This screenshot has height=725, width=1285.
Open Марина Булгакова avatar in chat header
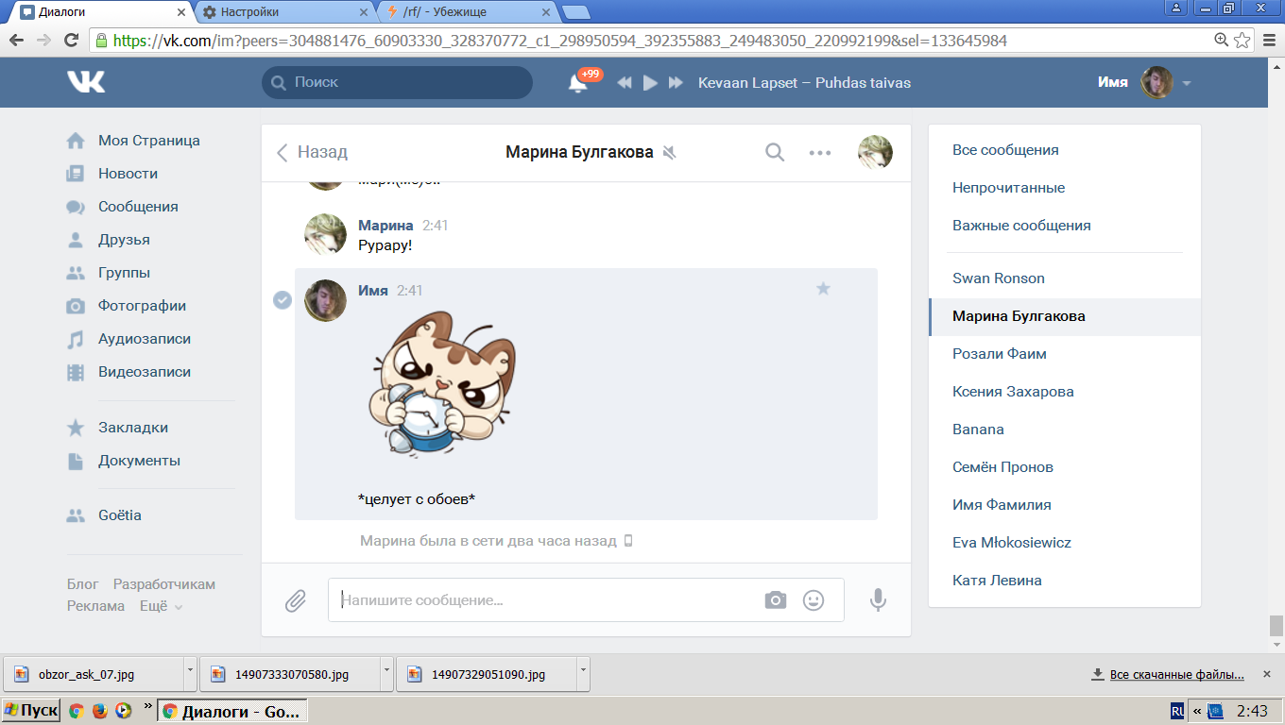point(875,152)
